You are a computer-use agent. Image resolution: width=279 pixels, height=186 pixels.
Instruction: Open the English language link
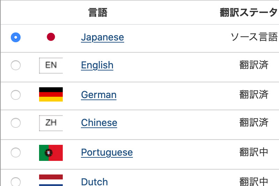point(97,65)
